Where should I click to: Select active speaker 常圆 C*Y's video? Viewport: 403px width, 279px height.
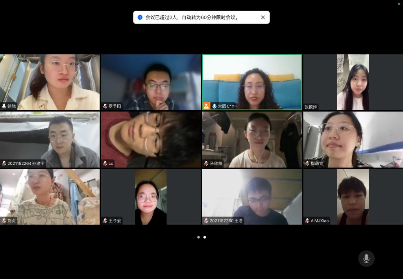(252, 82)
